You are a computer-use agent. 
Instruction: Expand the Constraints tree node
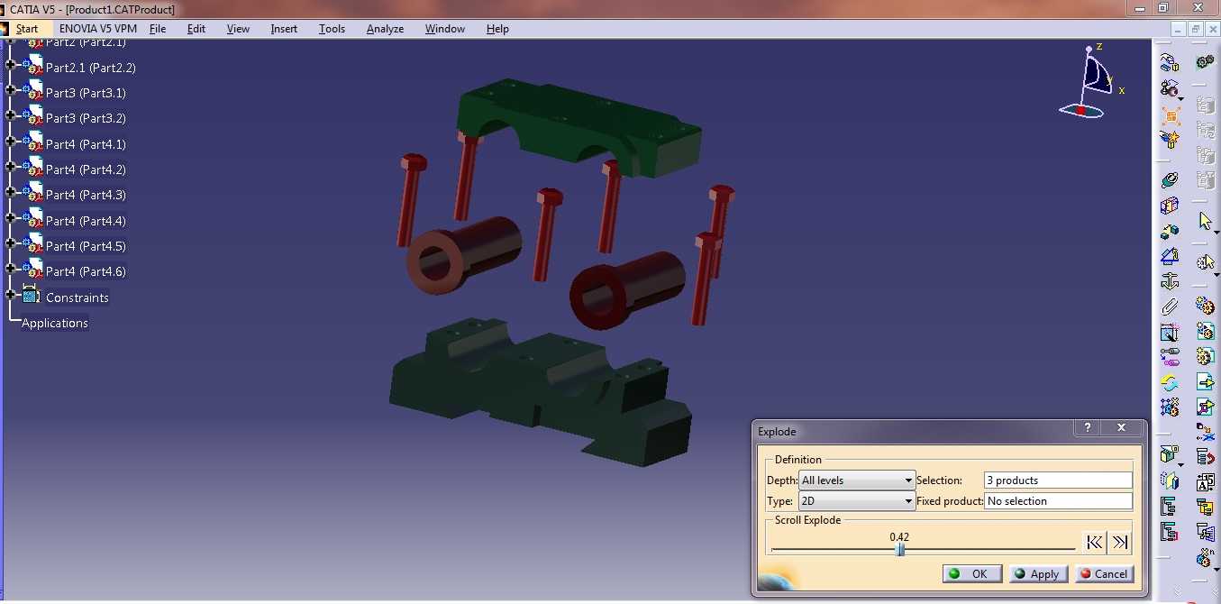click(x=10, y=295)
